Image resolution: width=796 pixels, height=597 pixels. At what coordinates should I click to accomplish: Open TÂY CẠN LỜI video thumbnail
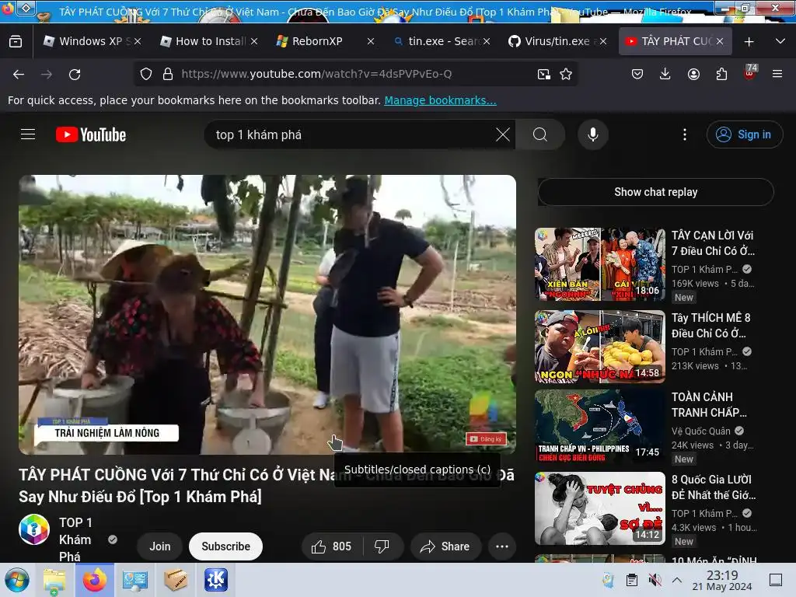(599, 264)
